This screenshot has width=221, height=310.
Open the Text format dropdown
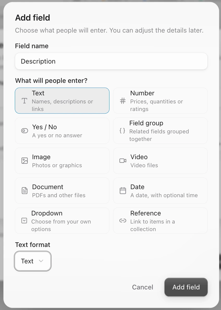33,261
